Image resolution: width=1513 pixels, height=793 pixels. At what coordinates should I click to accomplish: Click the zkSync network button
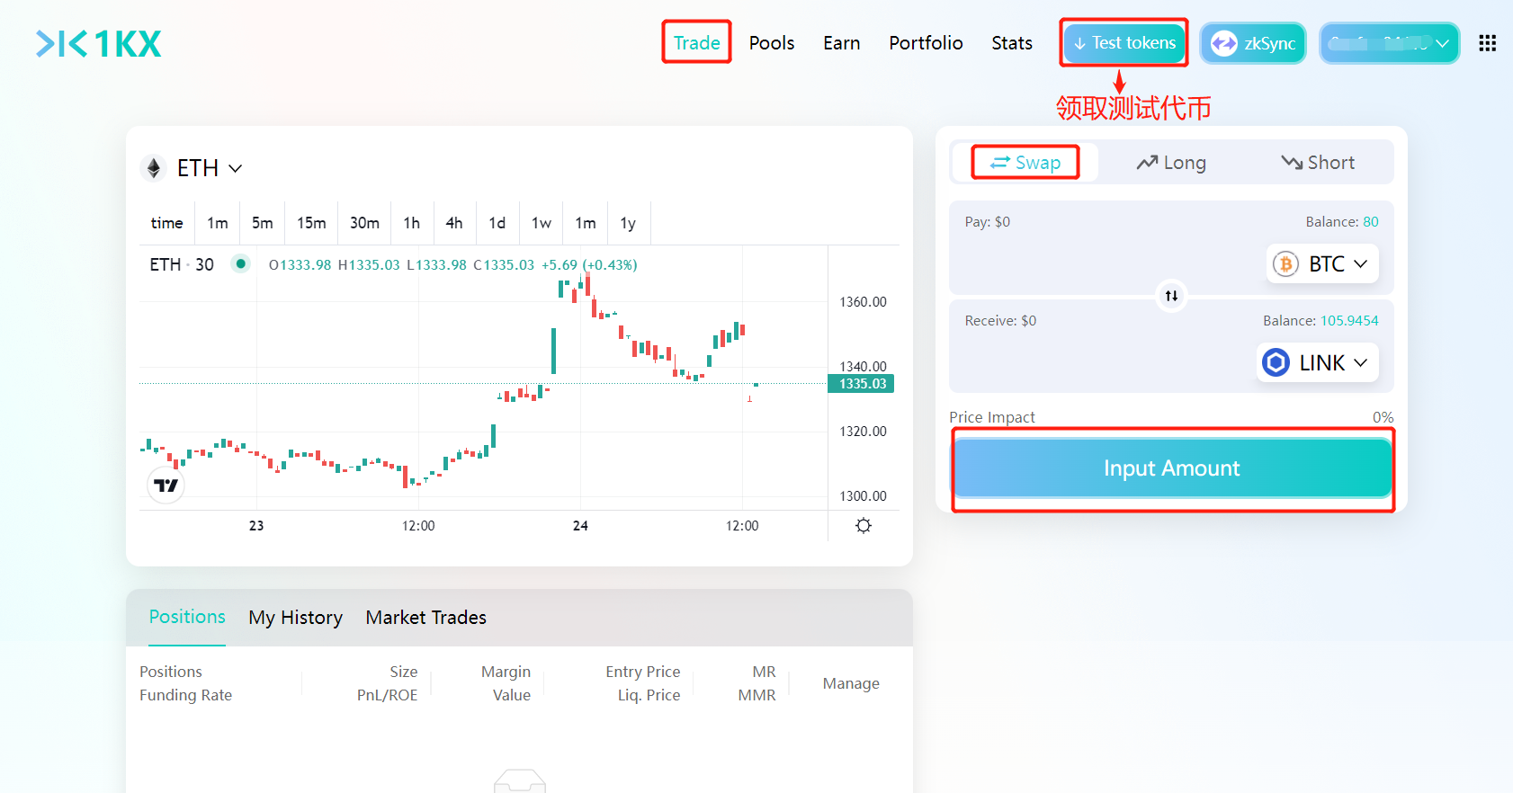1253,43
